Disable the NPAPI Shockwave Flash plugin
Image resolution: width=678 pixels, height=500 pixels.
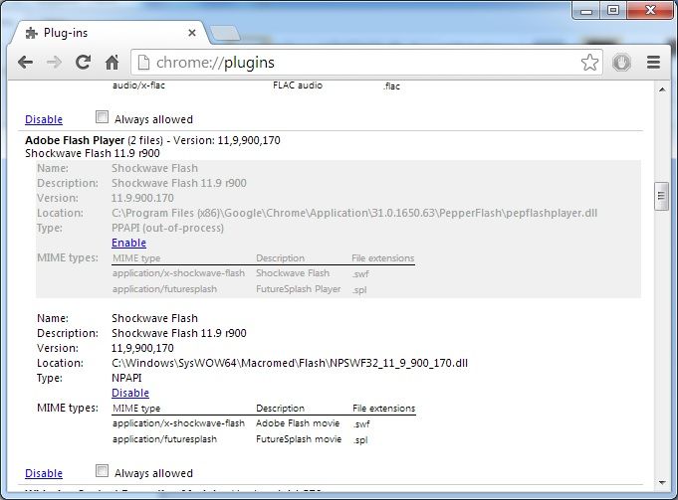coord(130,393)
